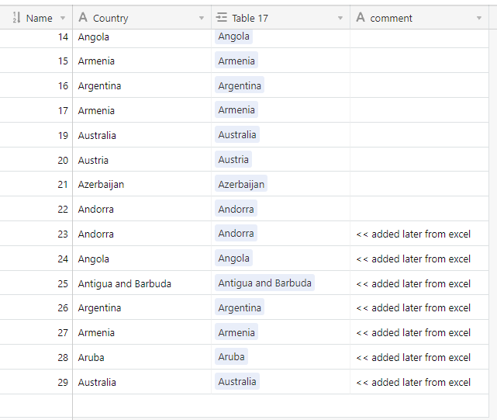Screen dimensions: 497x420
Task: Click linked record Antigua and Barbuda
Action: coord(264,283)
